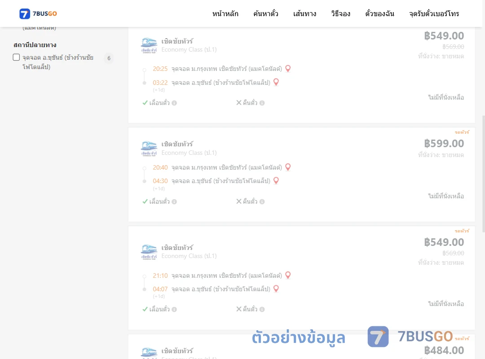Open the 7BUSGO logo home link
485x359 pixels.
pos(38,13)
